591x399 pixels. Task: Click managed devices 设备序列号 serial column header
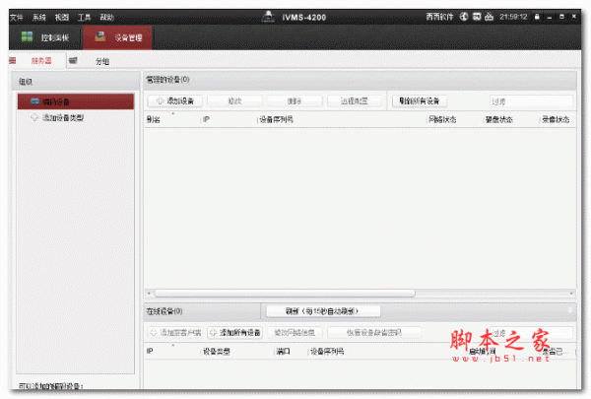tap(276, 119)
